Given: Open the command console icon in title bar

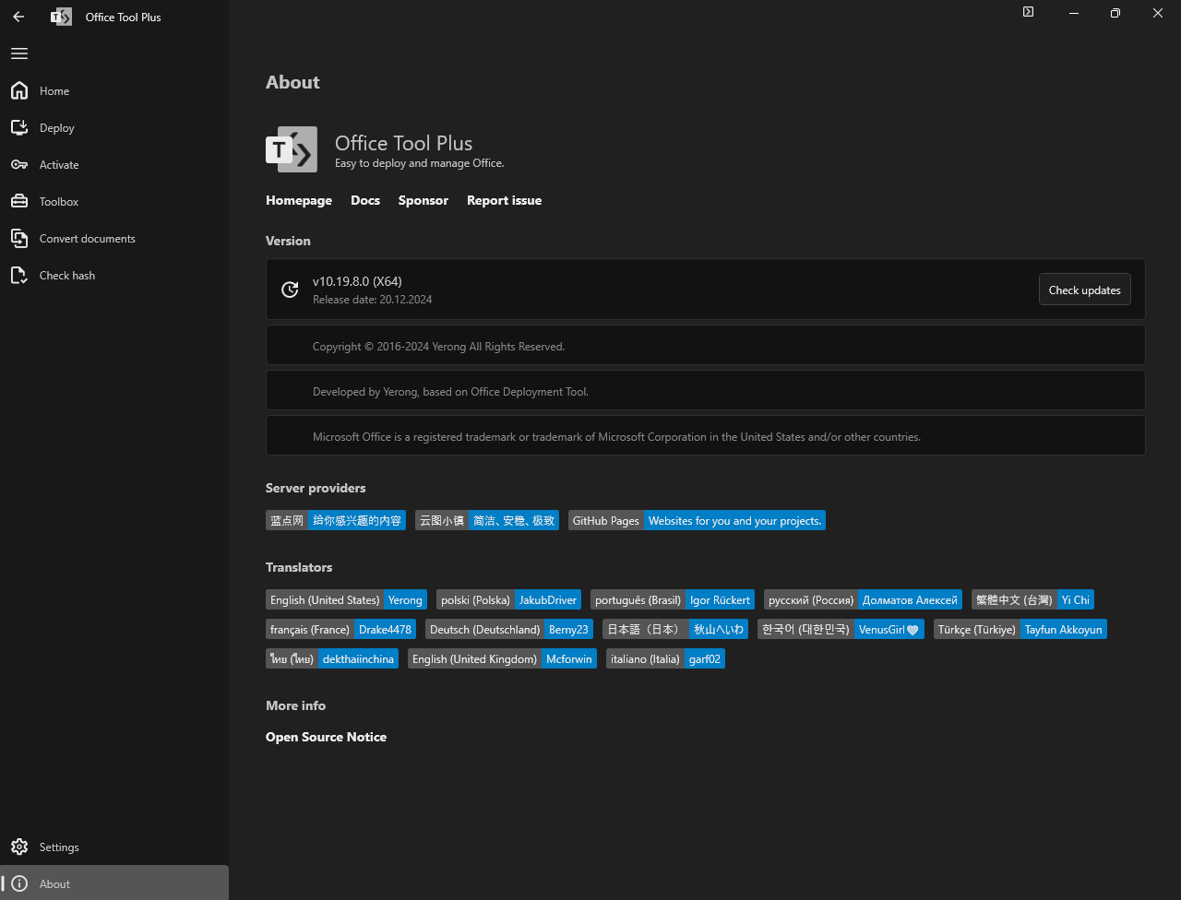Looking at the screenshot, I should click(x=1028, y=13).
